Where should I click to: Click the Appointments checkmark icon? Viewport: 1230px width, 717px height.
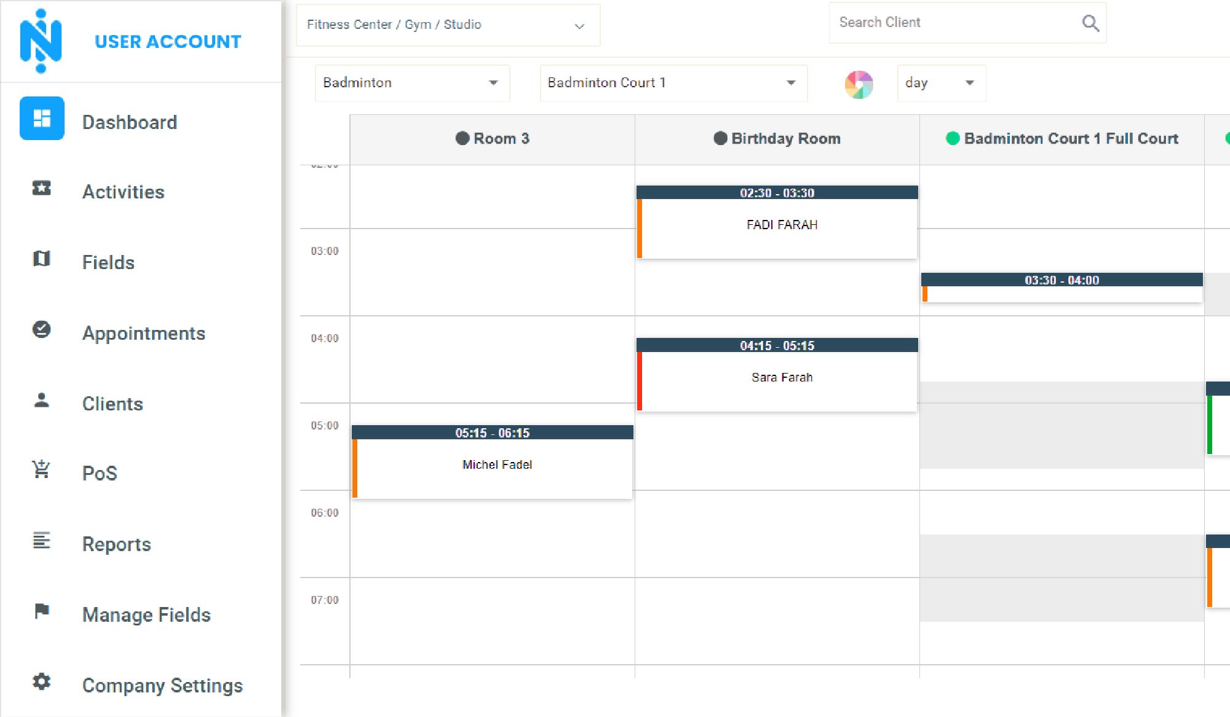(x=41, y=330)
